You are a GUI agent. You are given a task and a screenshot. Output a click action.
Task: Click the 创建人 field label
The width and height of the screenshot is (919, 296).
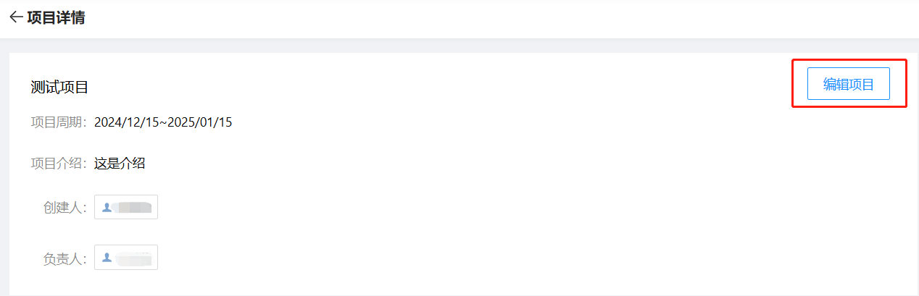click(x=65, y=208)
